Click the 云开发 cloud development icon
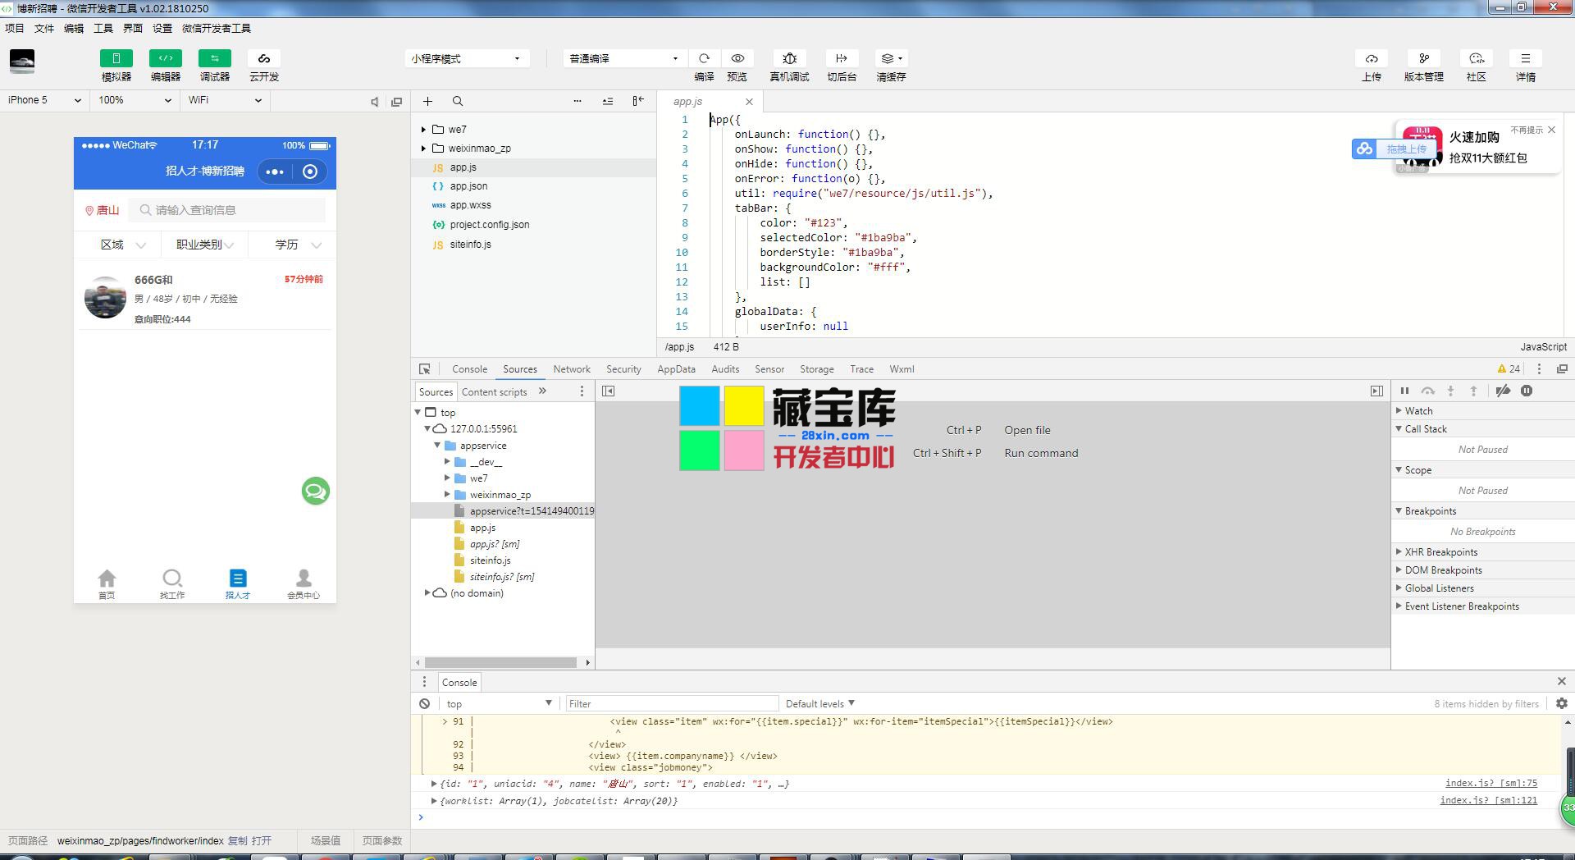Image resolution: width=1575 pixels, height=860 pixels. (264, 58)
